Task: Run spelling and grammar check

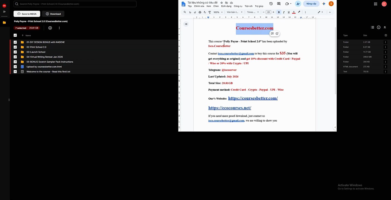Action: click(205, 12)
